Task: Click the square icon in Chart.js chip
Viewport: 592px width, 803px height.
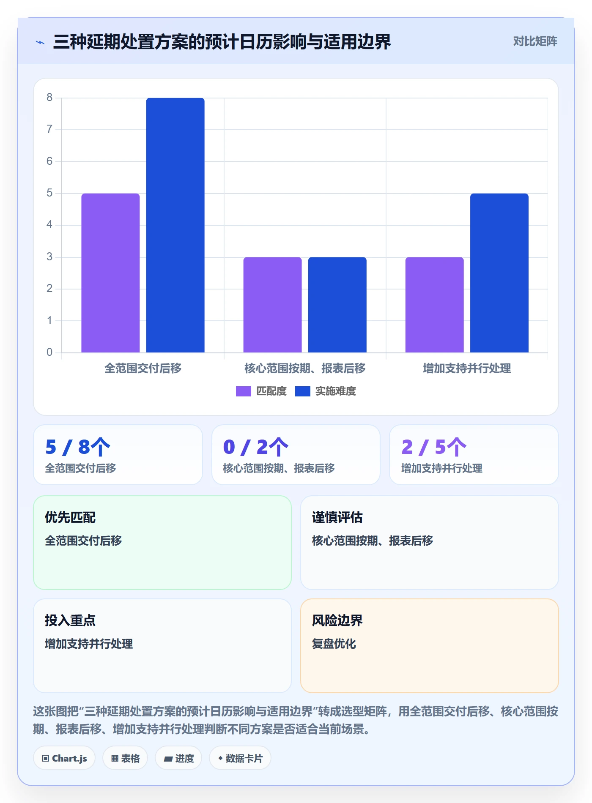Action: pyautogui.click(x=46, y=759)
